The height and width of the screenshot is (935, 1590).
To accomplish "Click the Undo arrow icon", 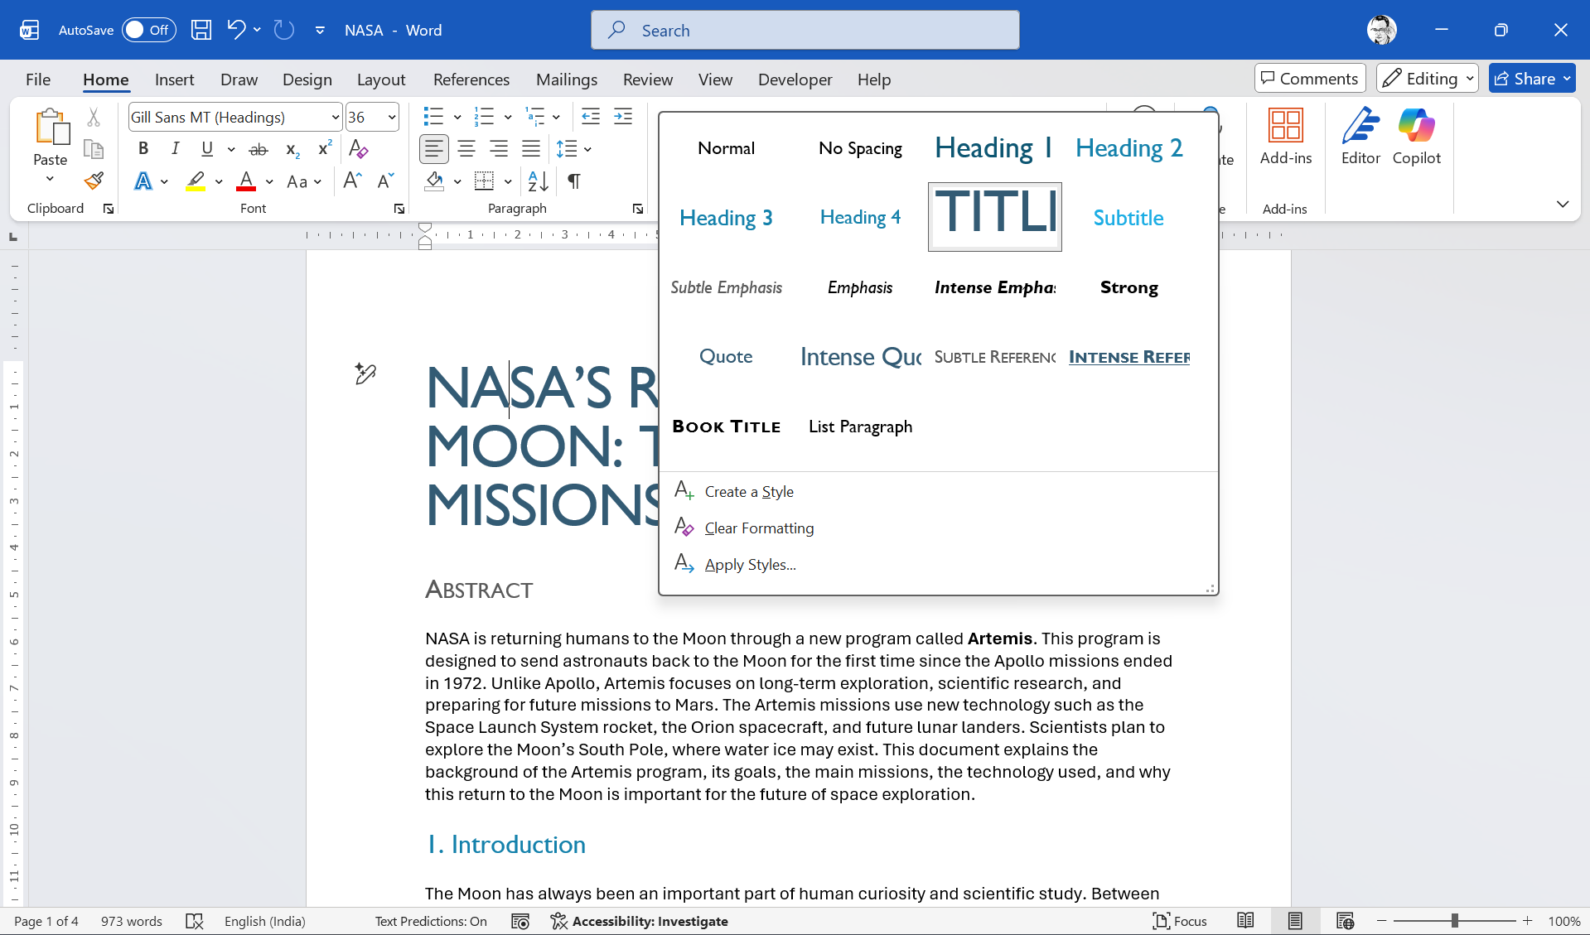I will [x=236, y=31].
